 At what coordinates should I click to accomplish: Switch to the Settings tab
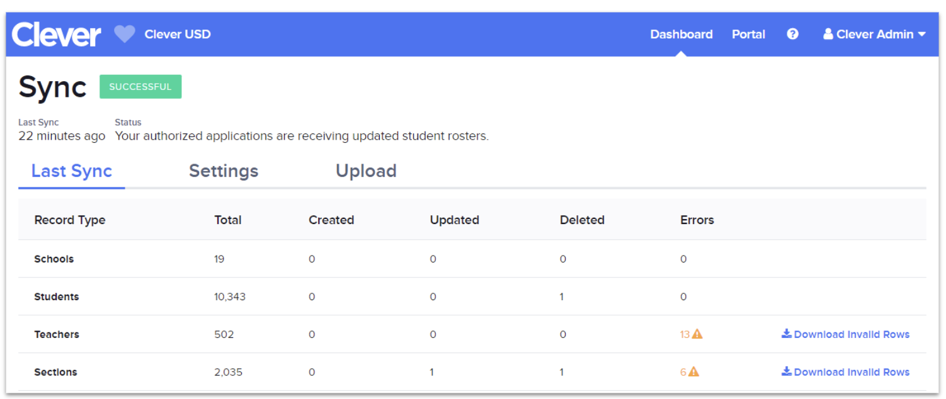coord(224,171)
